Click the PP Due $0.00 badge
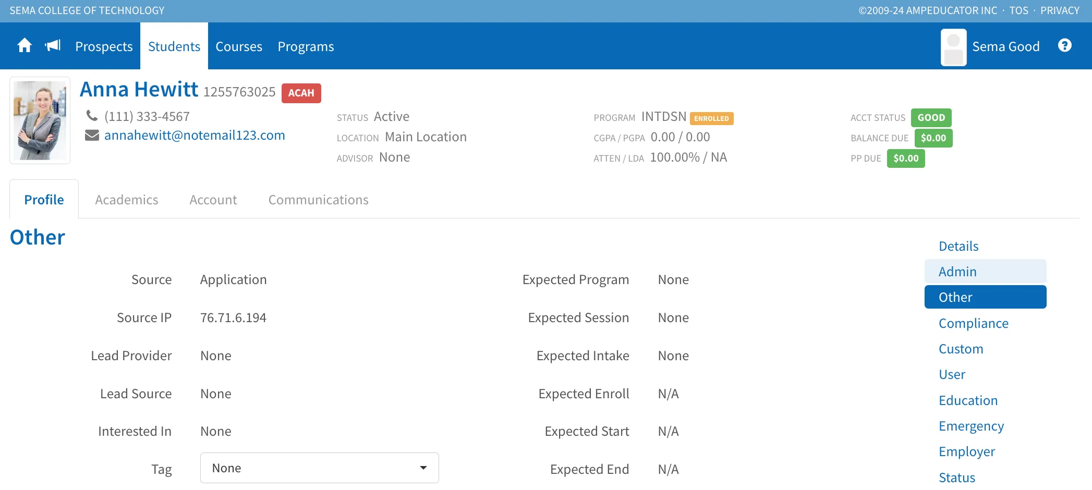Viewport: 1092px width, 490px height. (x=906, y=158)
